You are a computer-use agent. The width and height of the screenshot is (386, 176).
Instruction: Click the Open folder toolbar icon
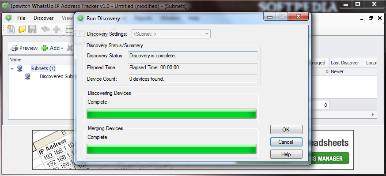tap(22, 29)
